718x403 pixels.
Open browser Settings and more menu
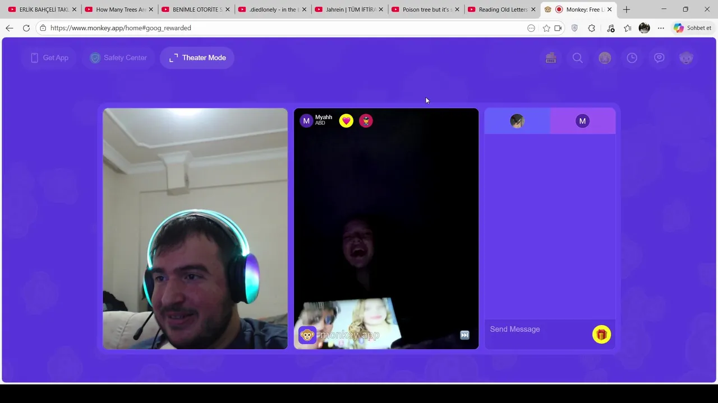point(661,28)
